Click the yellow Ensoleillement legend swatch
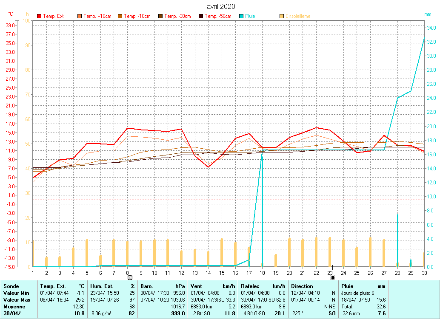The width and height of the screenshot is (440, 319). pyautogui.click(x=282, y=16)
